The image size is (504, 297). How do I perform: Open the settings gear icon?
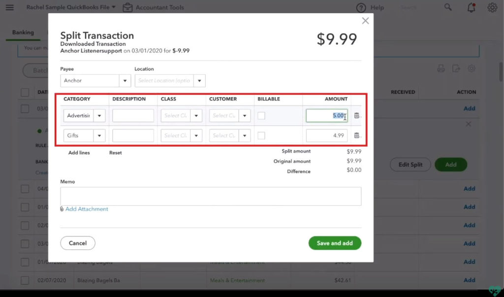click(492, 7)
